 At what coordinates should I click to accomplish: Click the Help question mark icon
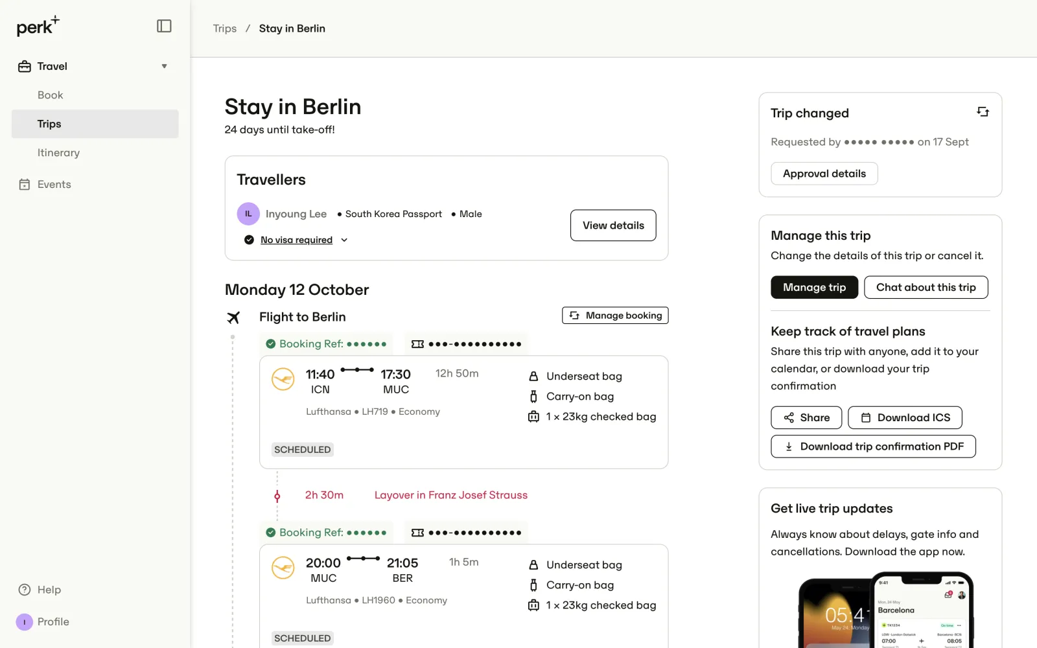pos(25,590)
